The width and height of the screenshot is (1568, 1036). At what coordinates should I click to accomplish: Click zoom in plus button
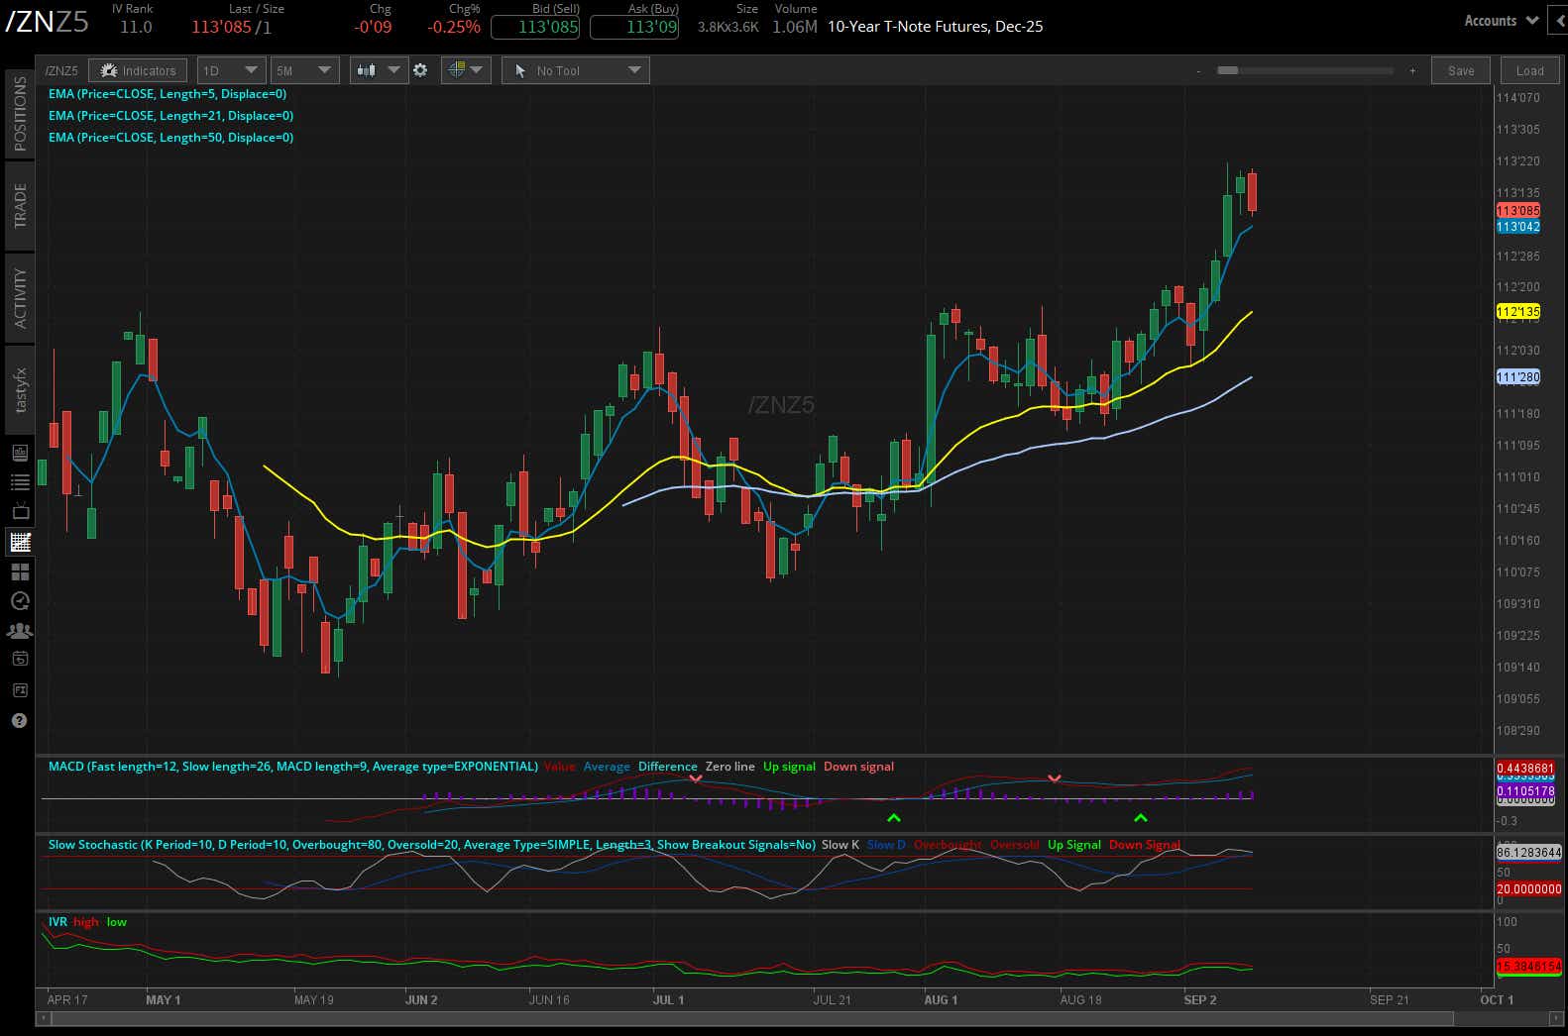point(1412,71)
